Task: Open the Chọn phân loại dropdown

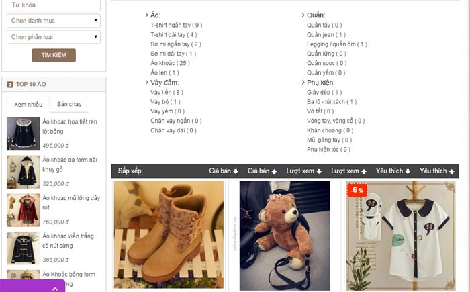Action: pos(54,37)
